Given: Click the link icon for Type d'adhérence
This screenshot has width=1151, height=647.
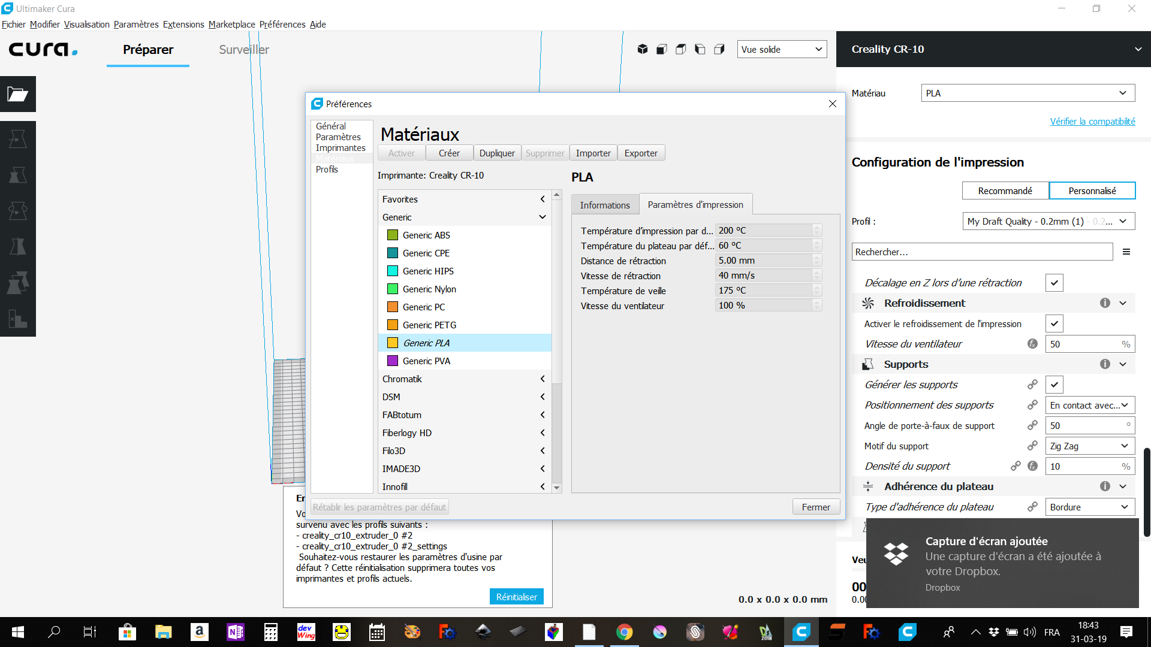Looking at the screenshot, I should coord(1032,507).
